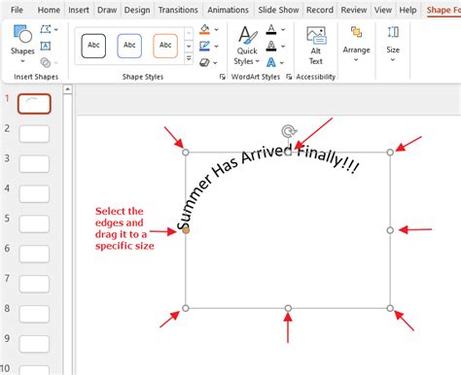
Task: Open the File tab
Action: click(17, 10)
